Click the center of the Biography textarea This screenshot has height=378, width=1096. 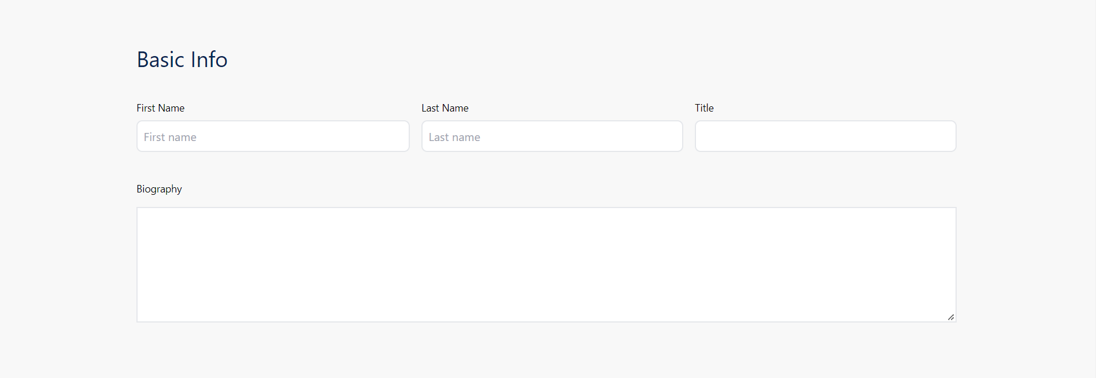[x=546, y=264]
